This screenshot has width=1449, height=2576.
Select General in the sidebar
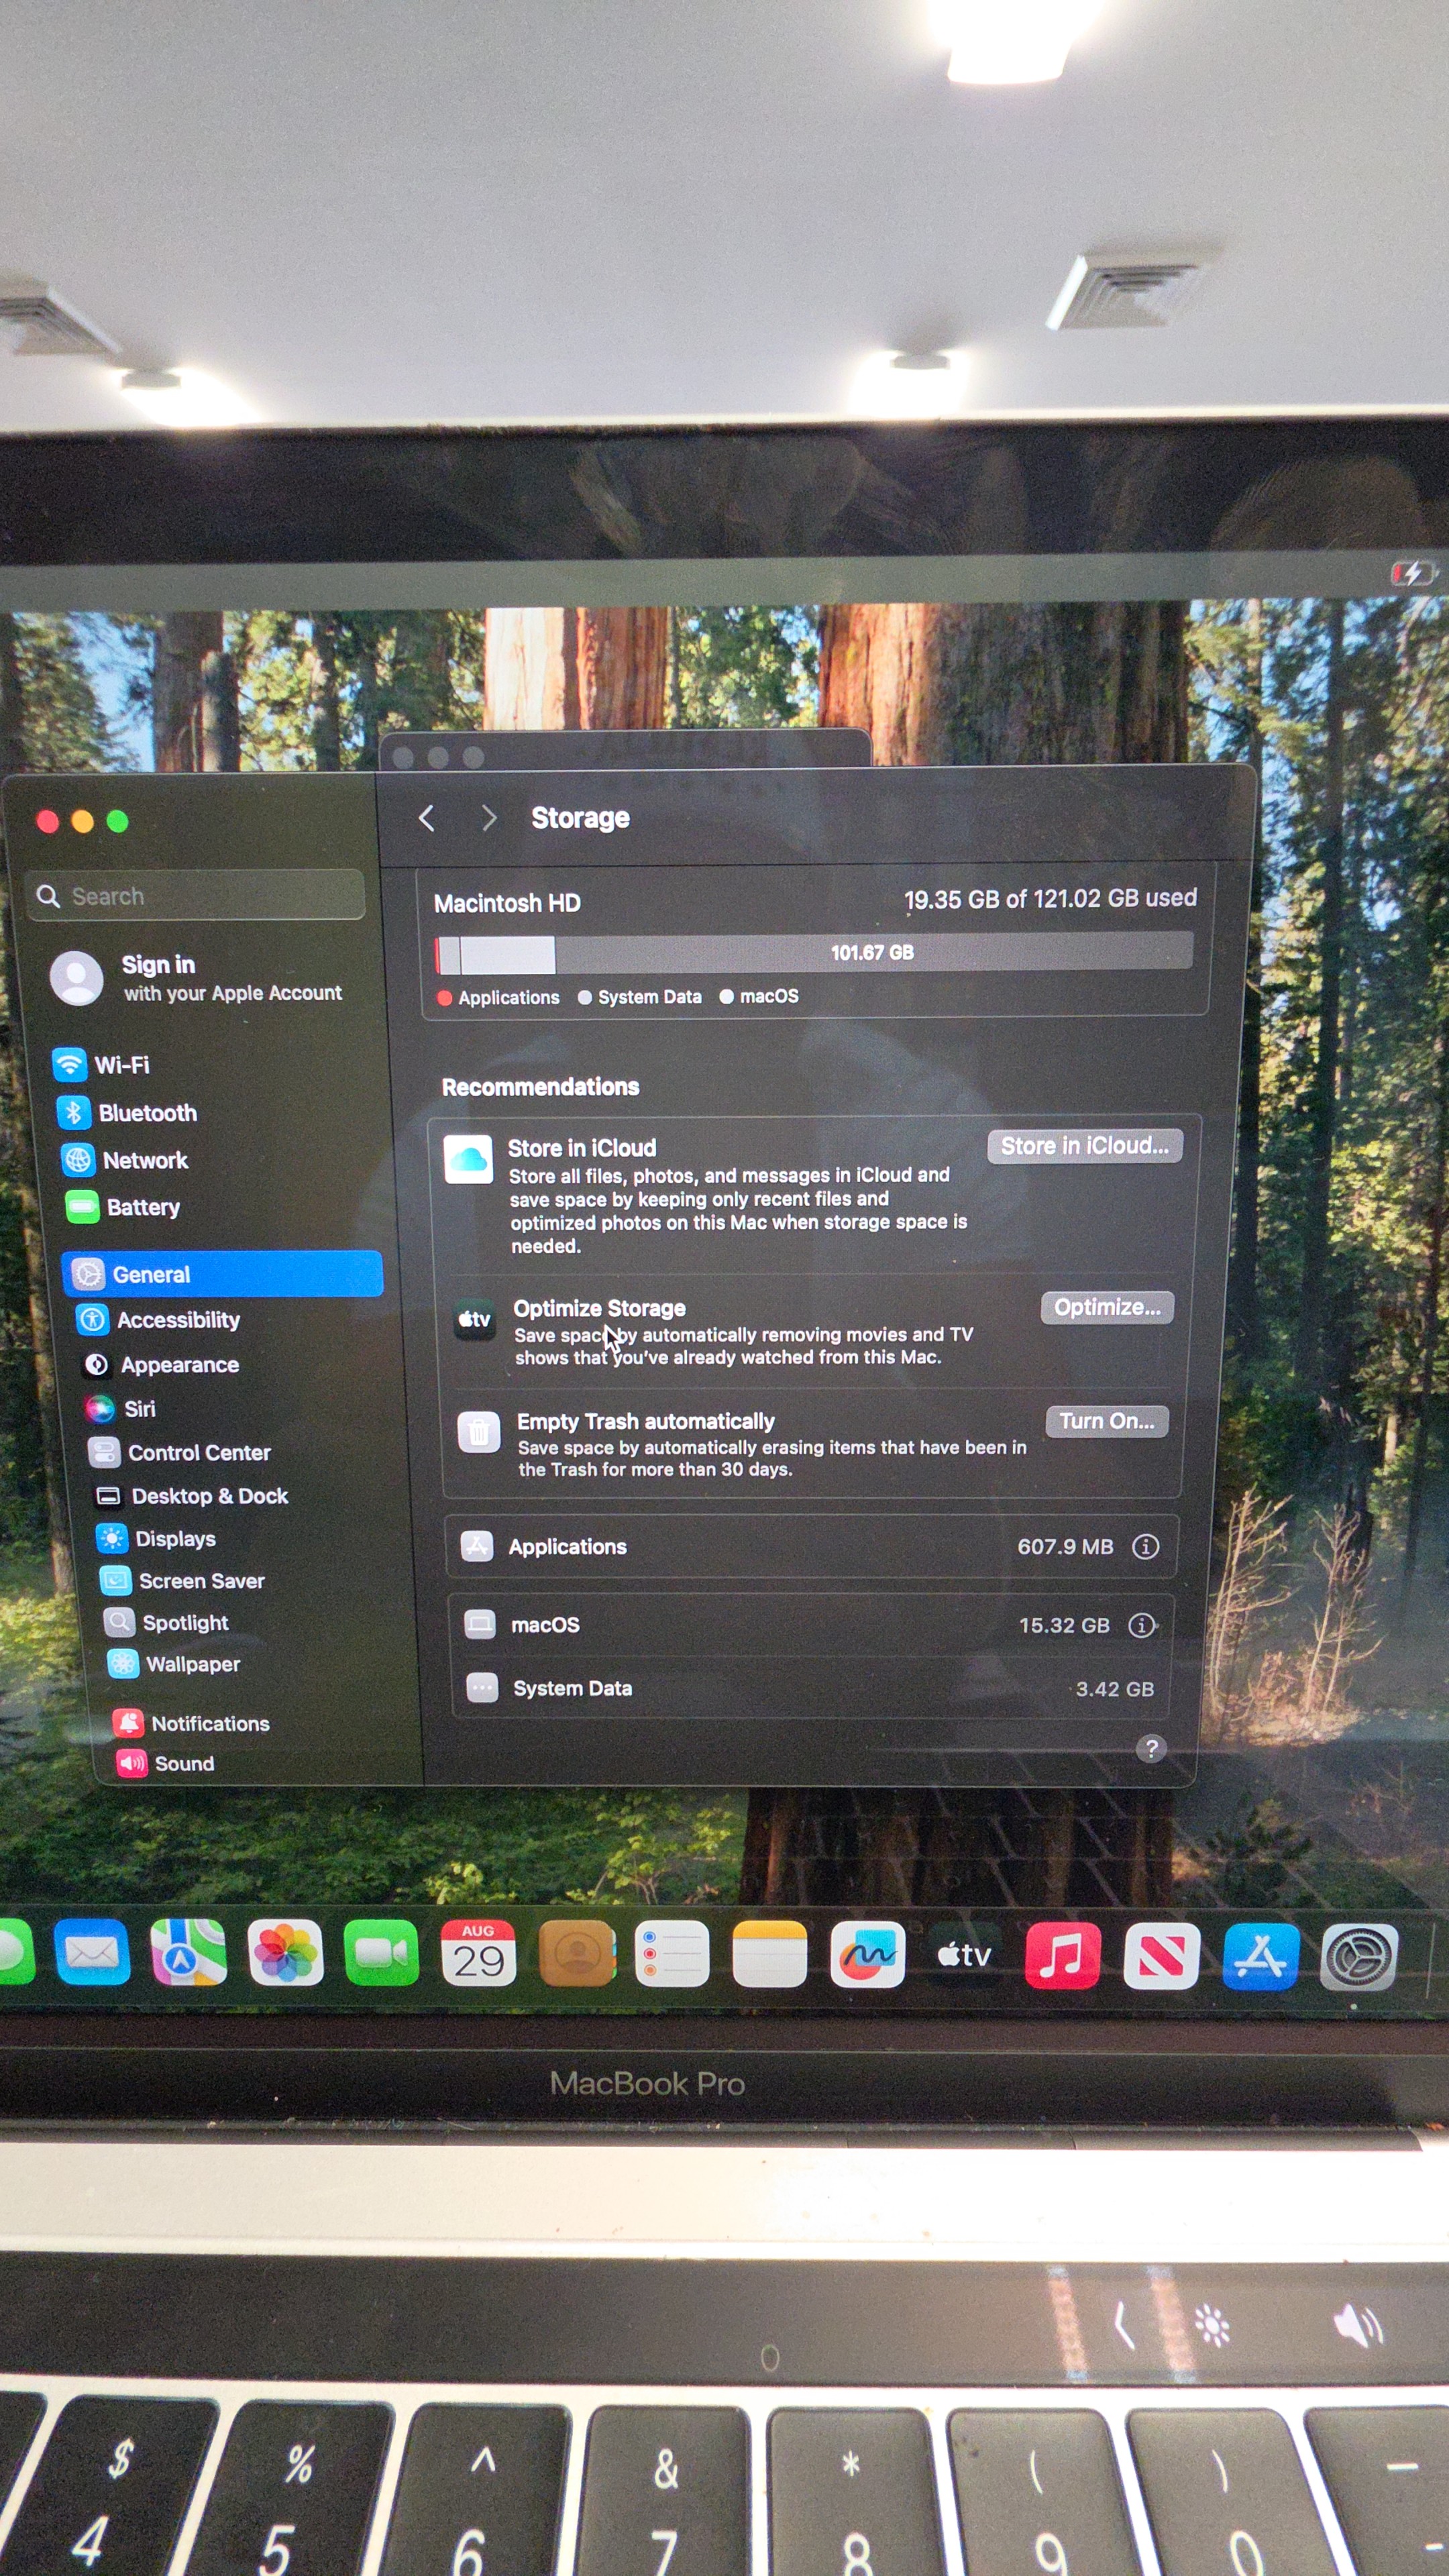pos(222,1274)
